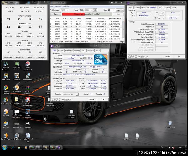Open Settings in Real Temp
This screenshot has width=188, height=156.
(x=41, y=57)
